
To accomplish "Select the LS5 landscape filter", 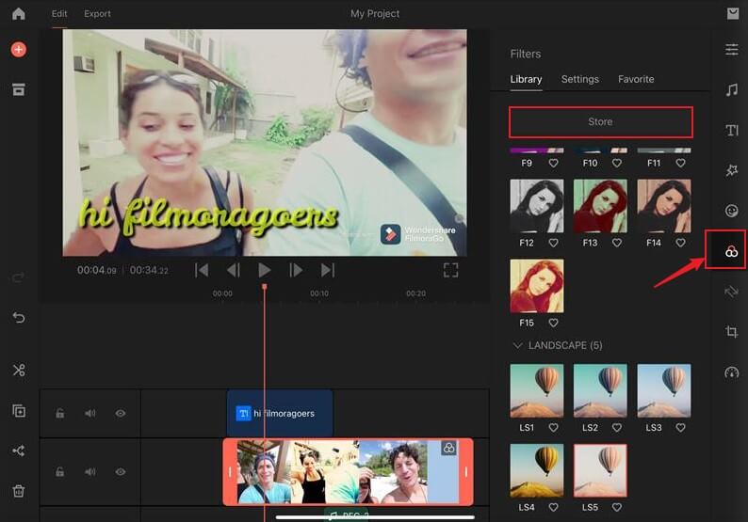I will 600,470.
